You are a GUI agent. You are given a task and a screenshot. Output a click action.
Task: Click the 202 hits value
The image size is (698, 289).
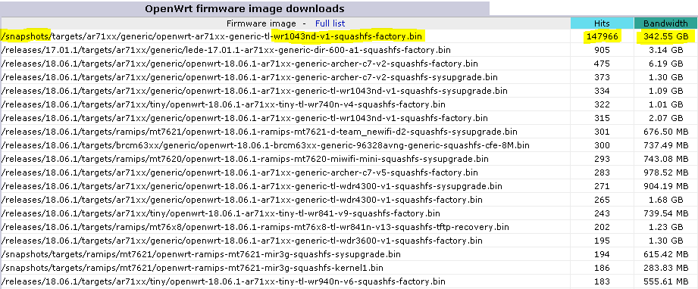(x=602, y=227)
